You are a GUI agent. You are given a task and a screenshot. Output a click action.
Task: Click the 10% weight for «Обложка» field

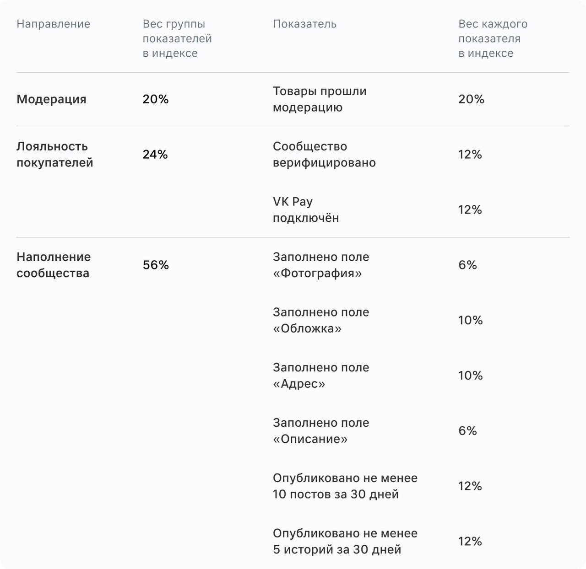[x=471, y=320]
